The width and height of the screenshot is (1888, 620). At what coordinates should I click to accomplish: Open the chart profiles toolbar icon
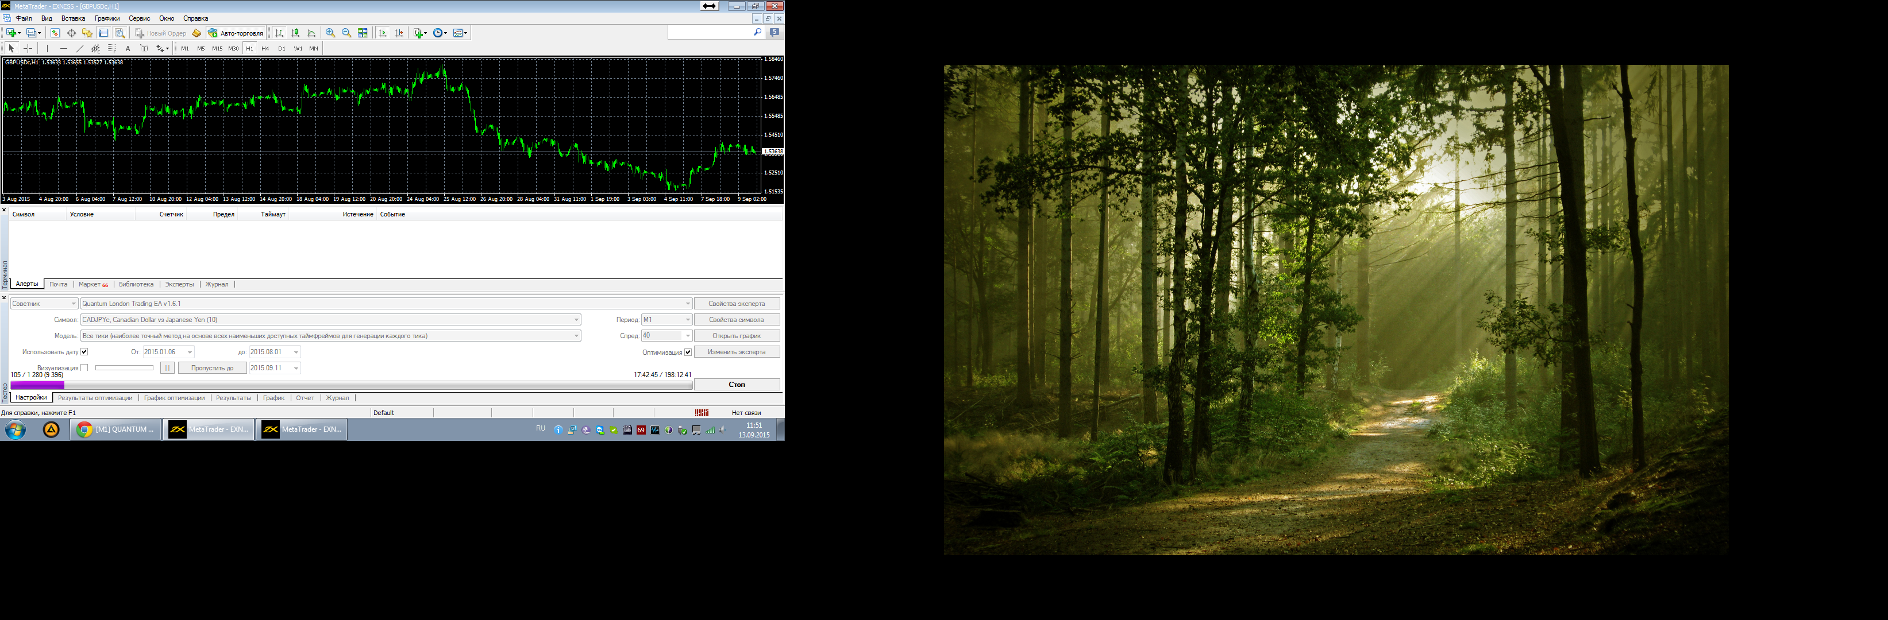tap(32, 33)
